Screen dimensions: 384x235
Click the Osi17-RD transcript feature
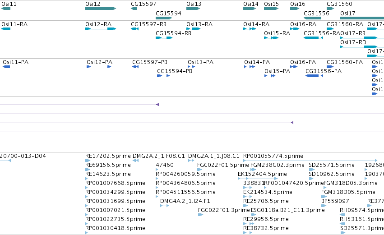(x=362, y=47)
